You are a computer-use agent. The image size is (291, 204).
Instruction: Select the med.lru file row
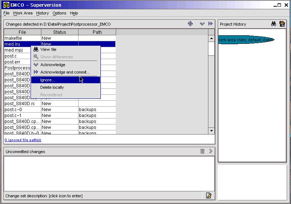pyautogui.click(x=60, y=44)
